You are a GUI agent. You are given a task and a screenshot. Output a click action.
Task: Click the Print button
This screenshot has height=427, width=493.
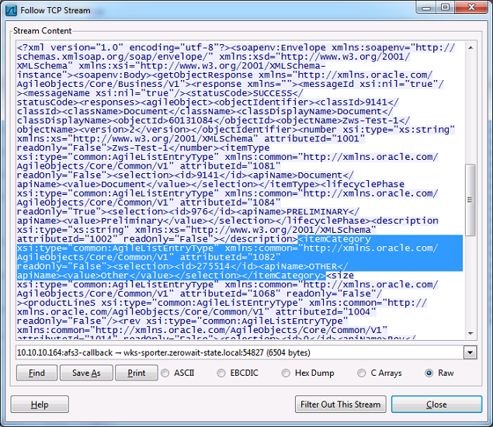click(x=137, y=373)
